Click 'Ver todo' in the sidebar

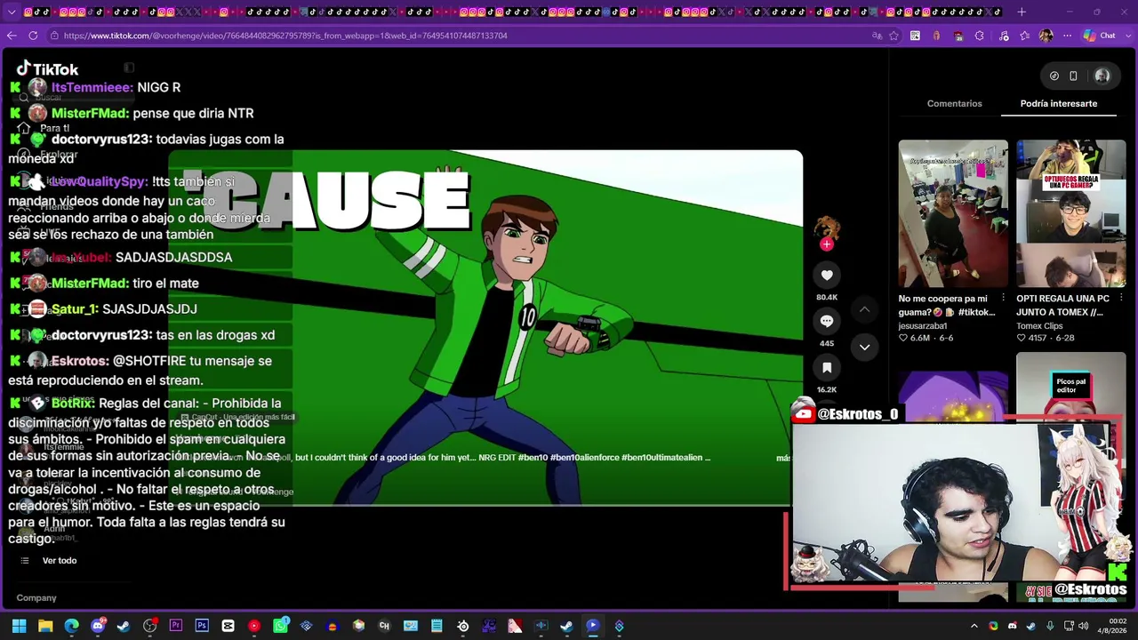pos(60,561)
